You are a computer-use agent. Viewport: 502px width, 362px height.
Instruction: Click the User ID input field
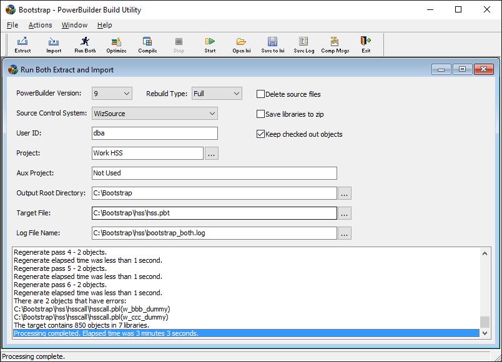click(x=155, y=133)
